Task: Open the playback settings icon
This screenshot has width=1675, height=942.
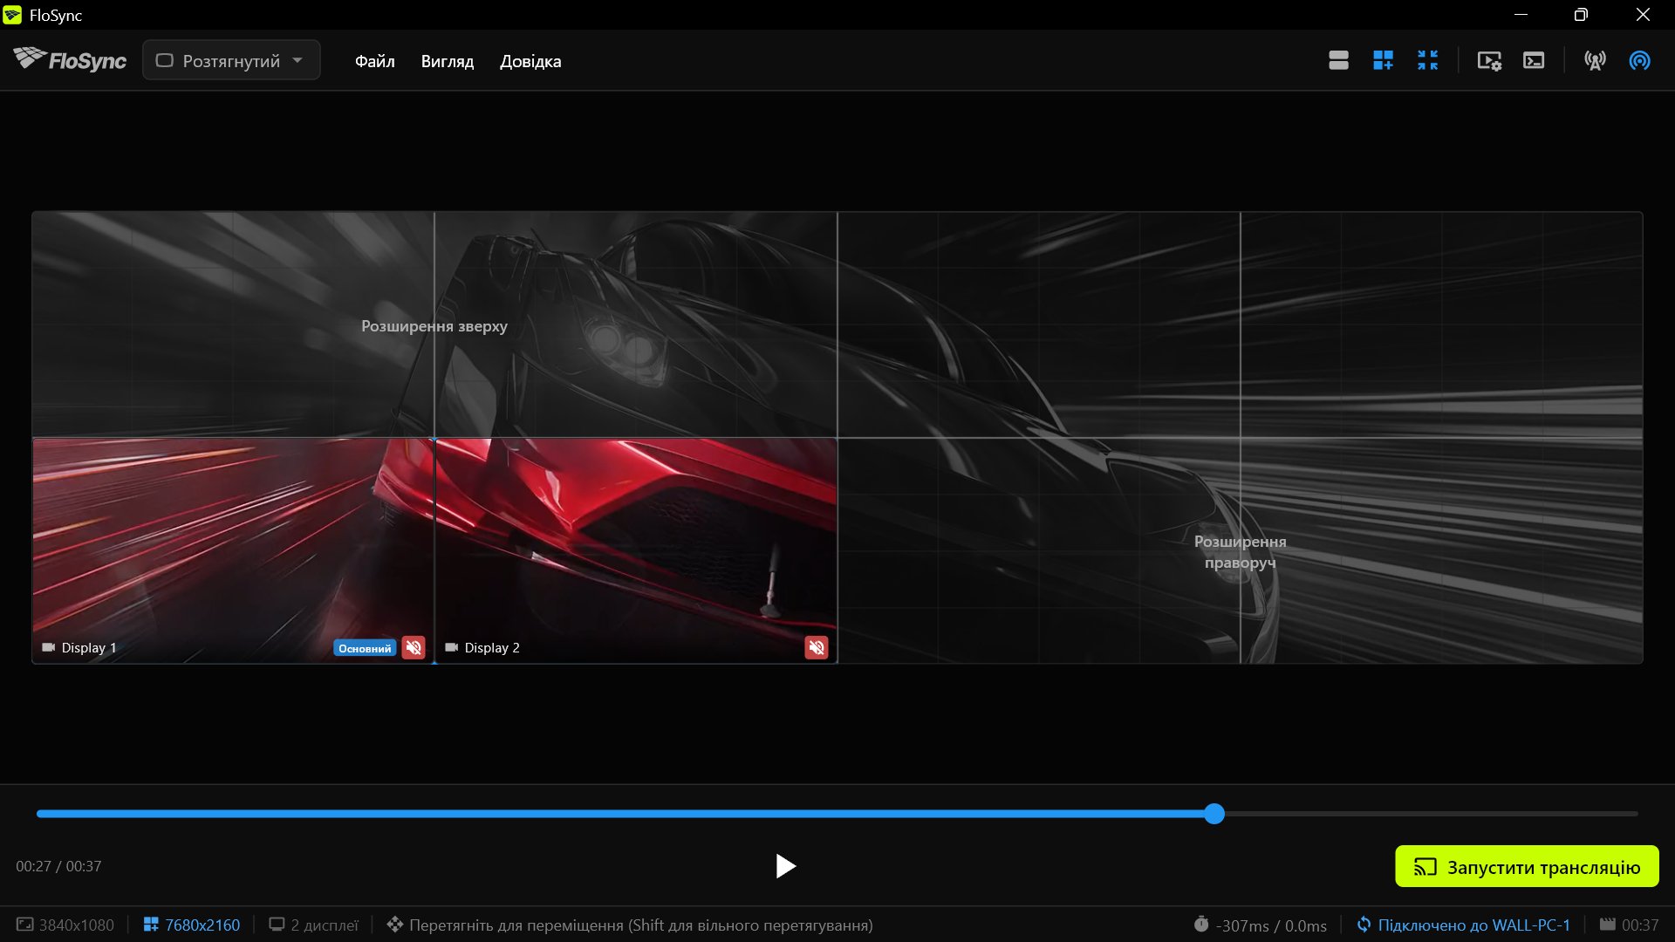Action: [x=1489, y=60]
